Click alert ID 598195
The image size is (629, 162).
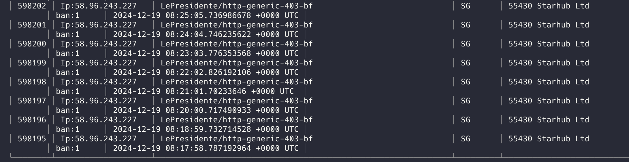pos(32,139)
